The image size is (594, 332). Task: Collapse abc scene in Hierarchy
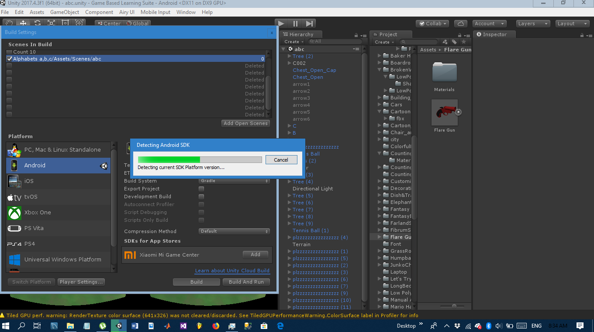(283, 49)
